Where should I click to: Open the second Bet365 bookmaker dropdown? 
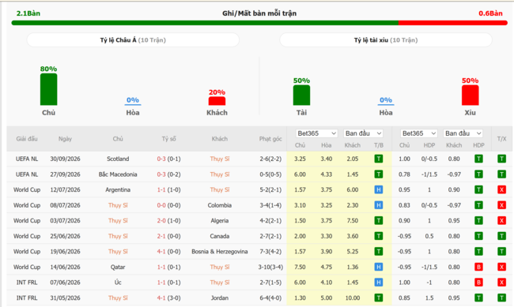pyautogui.click(x=418, y=133)
